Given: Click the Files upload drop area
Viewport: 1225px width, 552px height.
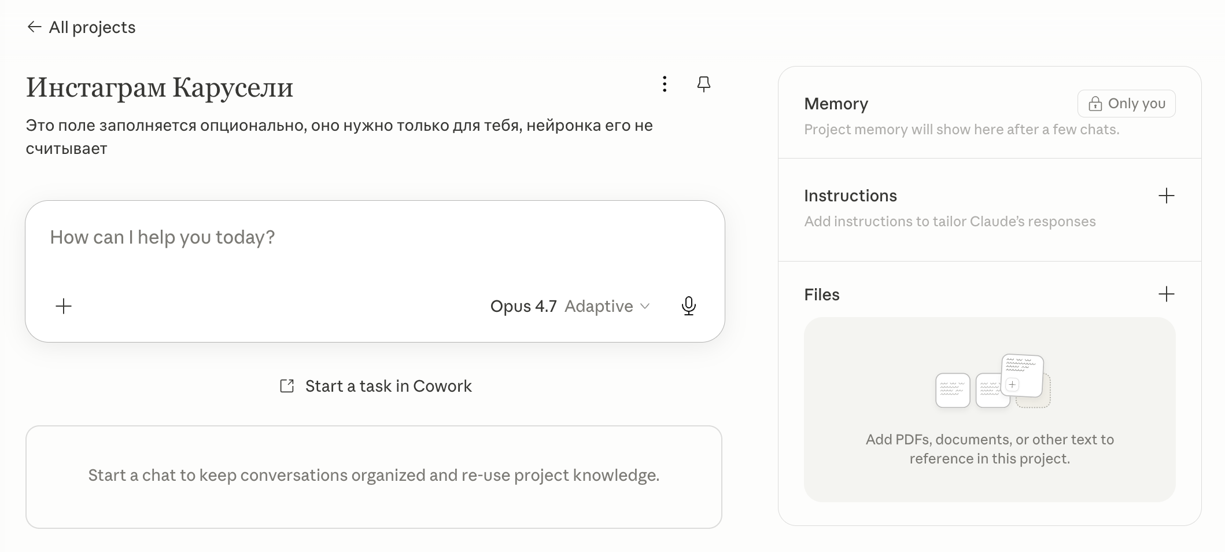Looking at the screenshot, I should click(x=989, y=409).
